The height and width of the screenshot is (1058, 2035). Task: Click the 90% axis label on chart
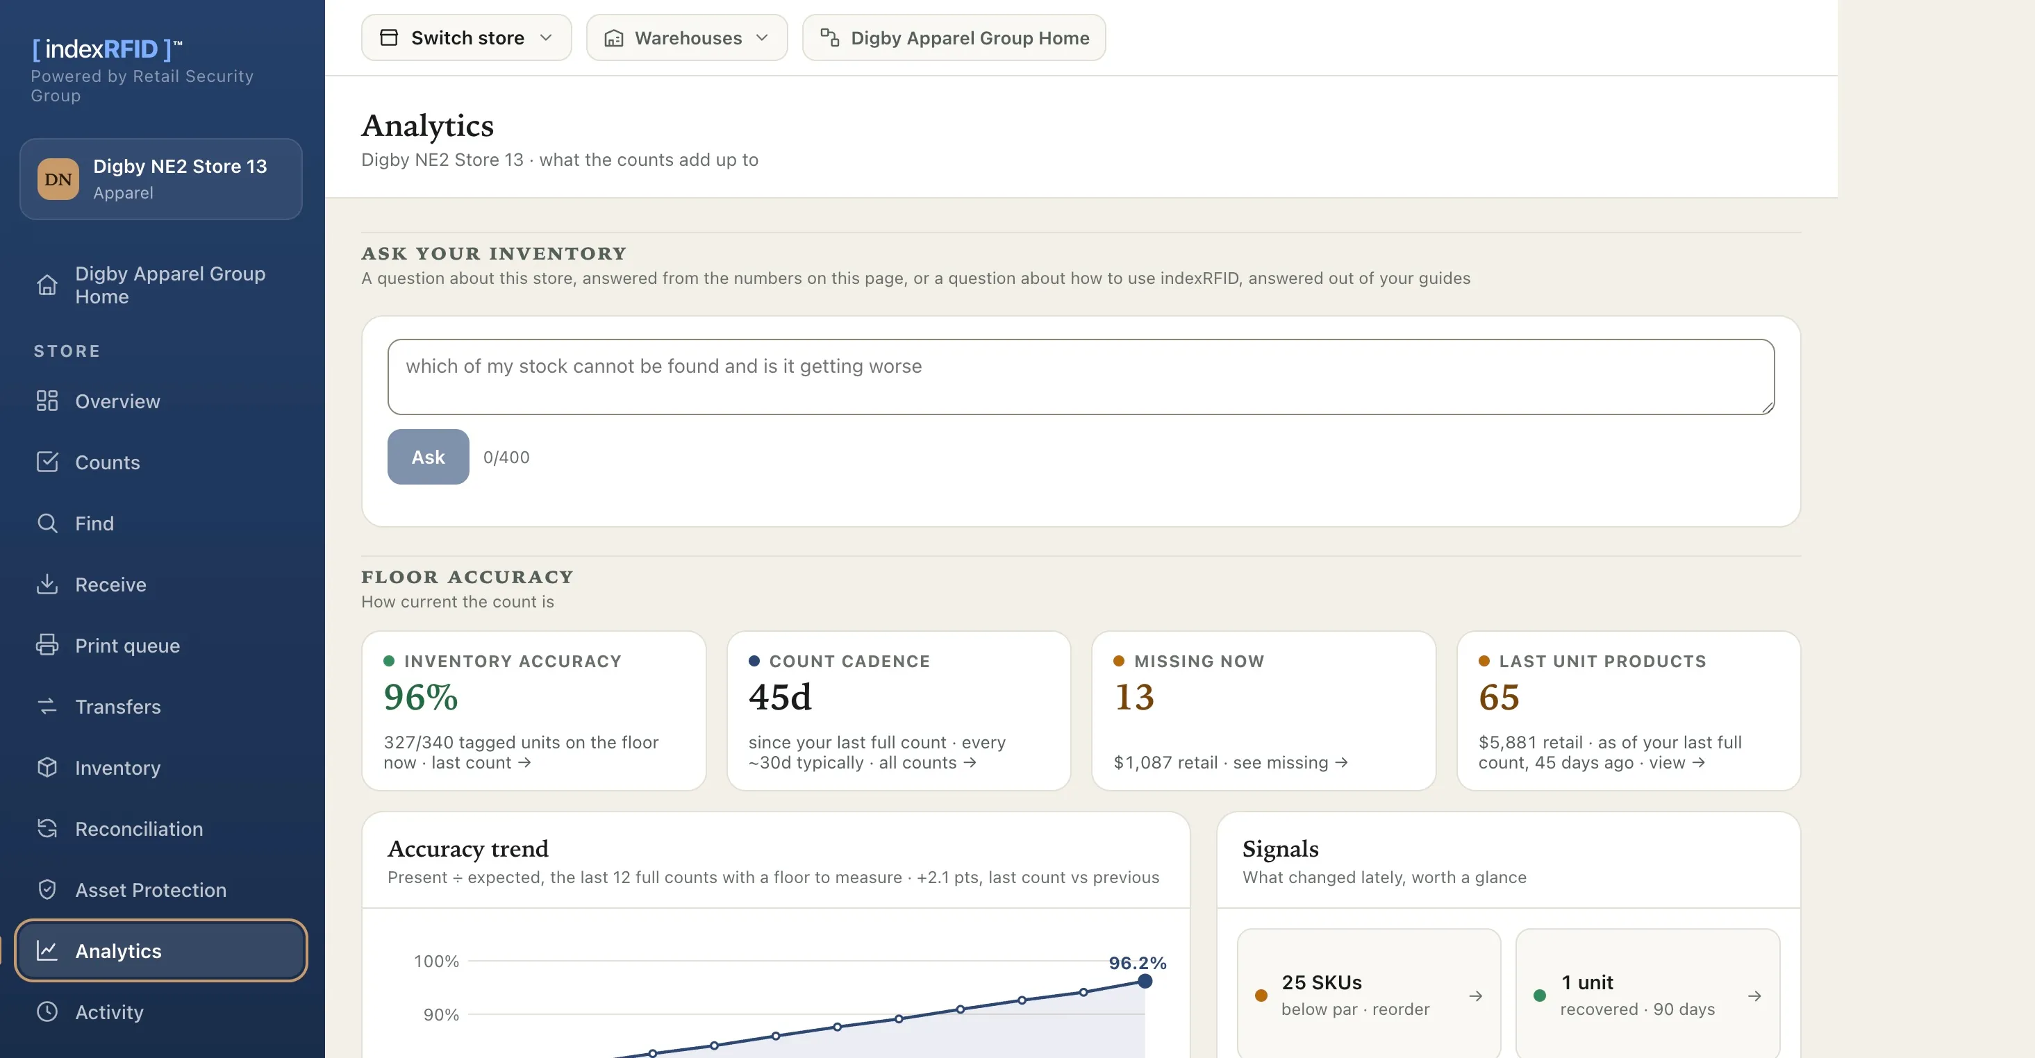(441, 1014)
